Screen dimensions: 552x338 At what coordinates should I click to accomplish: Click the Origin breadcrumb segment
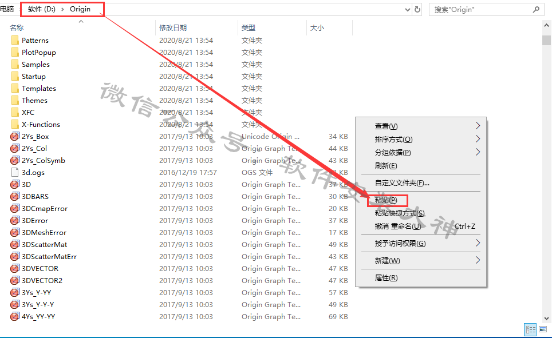(80, 9)
